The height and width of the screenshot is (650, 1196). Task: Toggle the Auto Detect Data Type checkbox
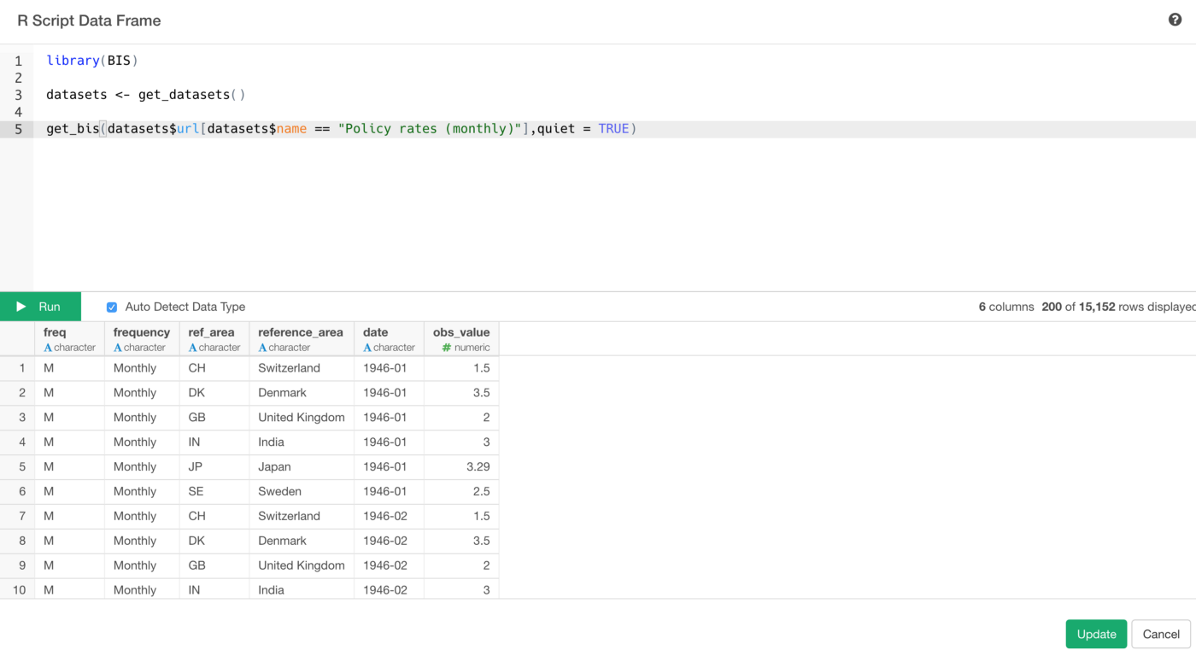[x=112, y=307]
